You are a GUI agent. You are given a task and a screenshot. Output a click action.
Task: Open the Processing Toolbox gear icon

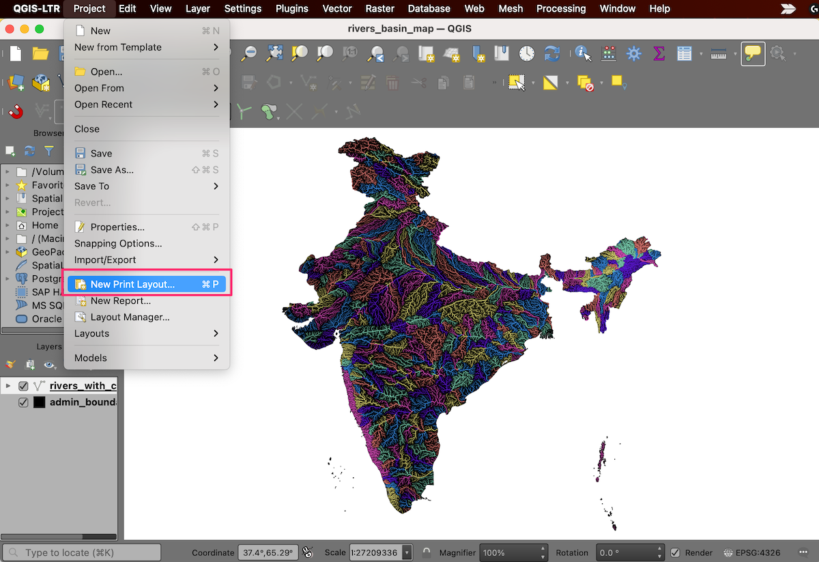634,53
